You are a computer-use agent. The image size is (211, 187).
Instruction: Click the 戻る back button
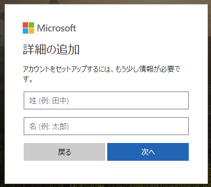tap(64, 152)
